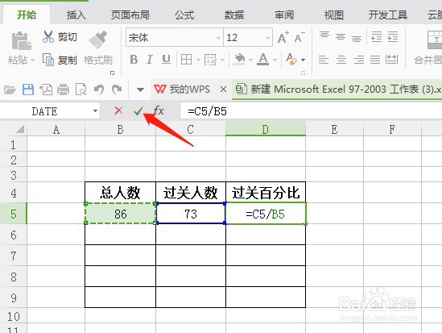Apply font color A button

[x=263, y=60]
